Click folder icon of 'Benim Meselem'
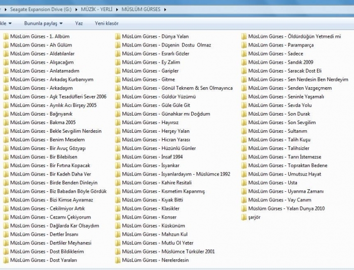354x270 pixels. (x=6, y=140)
